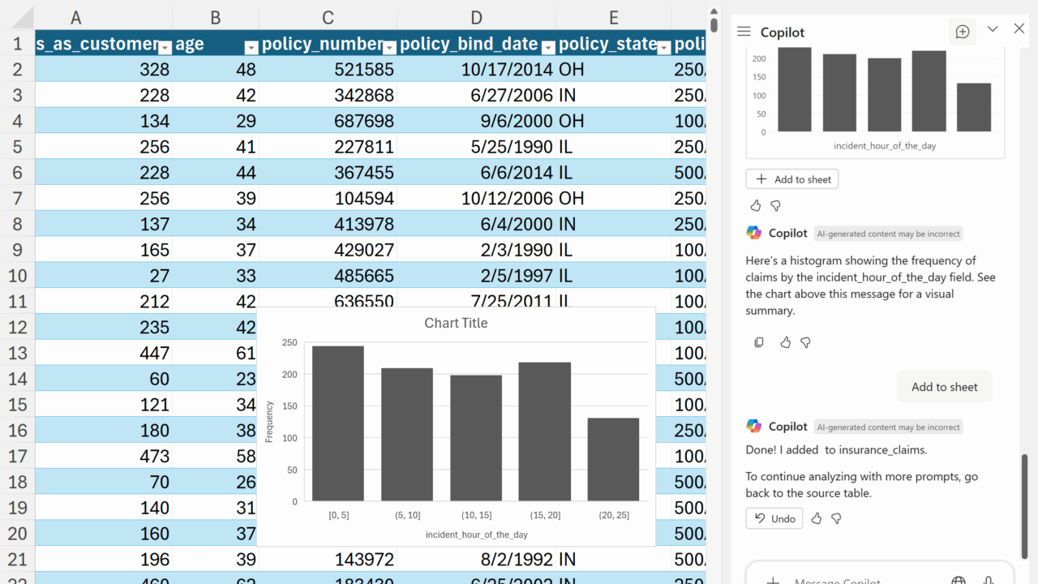Viewport: 1038px width, 584px height.
Task: Collapse Copilot pane using the chevron
Action: (993, 29)
